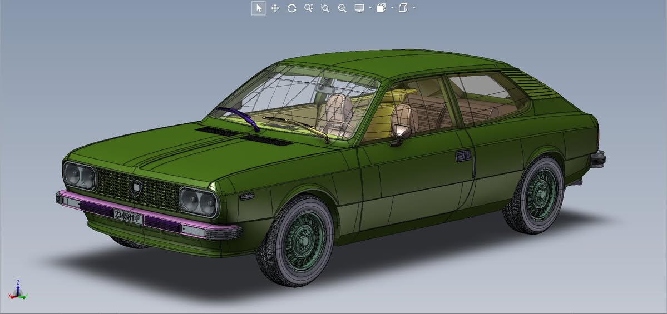667x314 pixels.
Task: Choose the Pan move tool
Action: (x=275, y=8)
